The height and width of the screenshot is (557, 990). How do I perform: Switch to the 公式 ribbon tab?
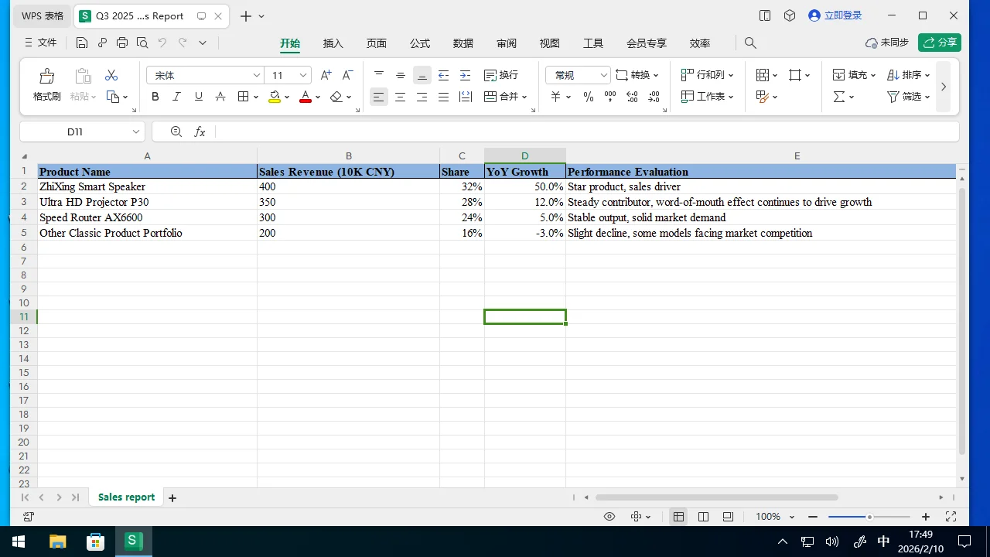tap(420, 43)
